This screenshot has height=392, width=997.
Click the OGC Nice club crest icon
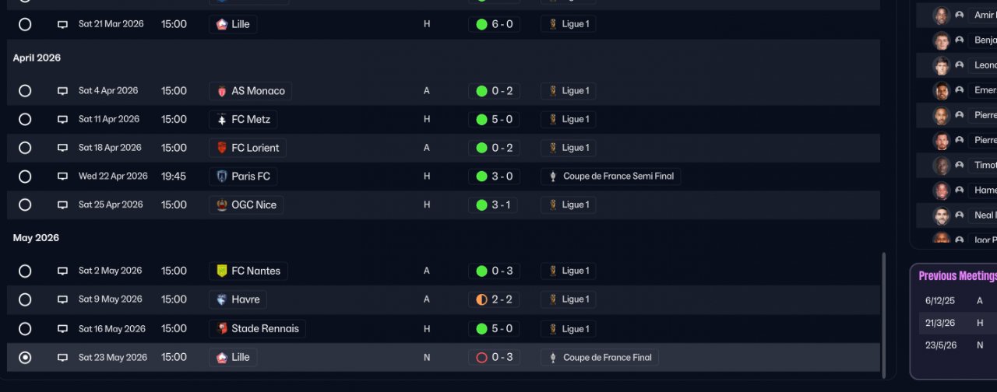coord(222,205)
